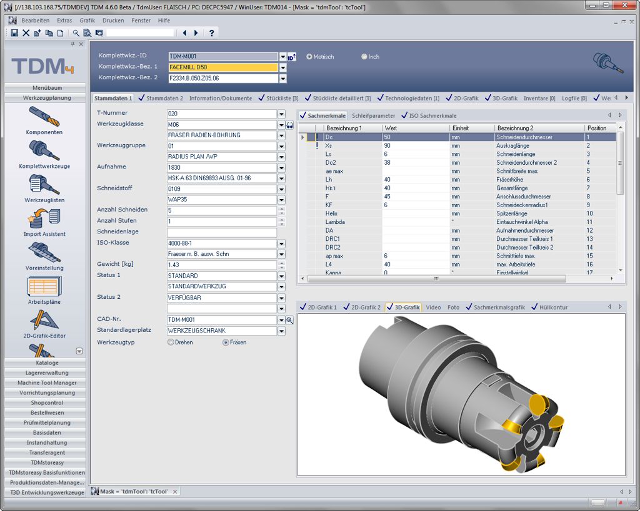The width and height of the screenshot is (640, 511).
Task: Click the application icon left of Bearbeiten
Action: click(12, 21)
